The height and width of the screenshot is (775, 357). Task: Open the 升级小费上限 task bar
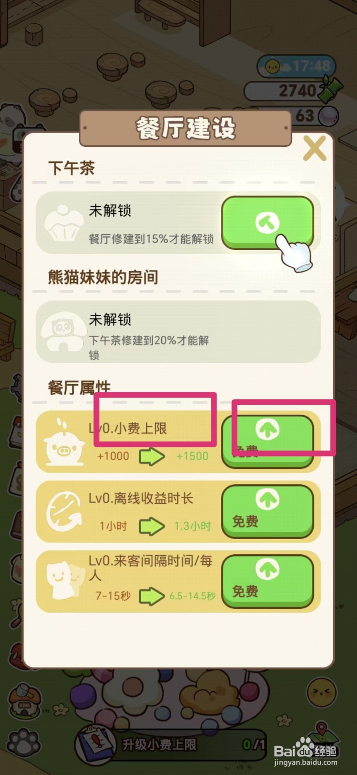point(171,744)
